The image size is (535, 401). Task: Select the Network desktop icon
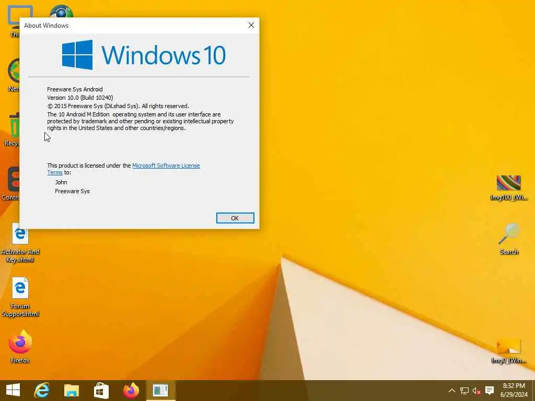(x=13, y=75)
